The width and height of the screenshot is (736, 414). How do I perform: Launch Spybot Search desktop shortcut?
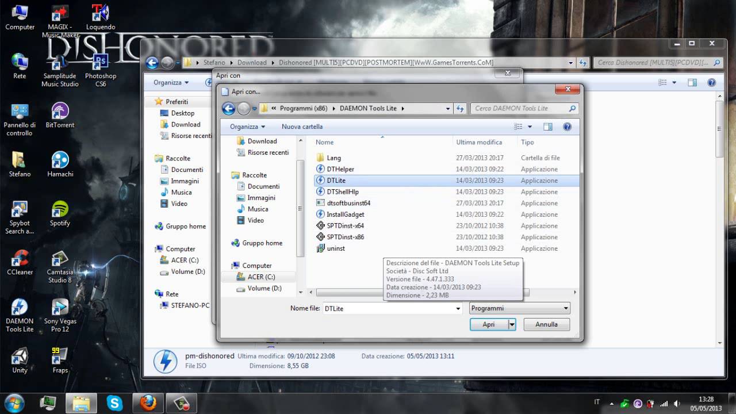click(x=20, y=217)
